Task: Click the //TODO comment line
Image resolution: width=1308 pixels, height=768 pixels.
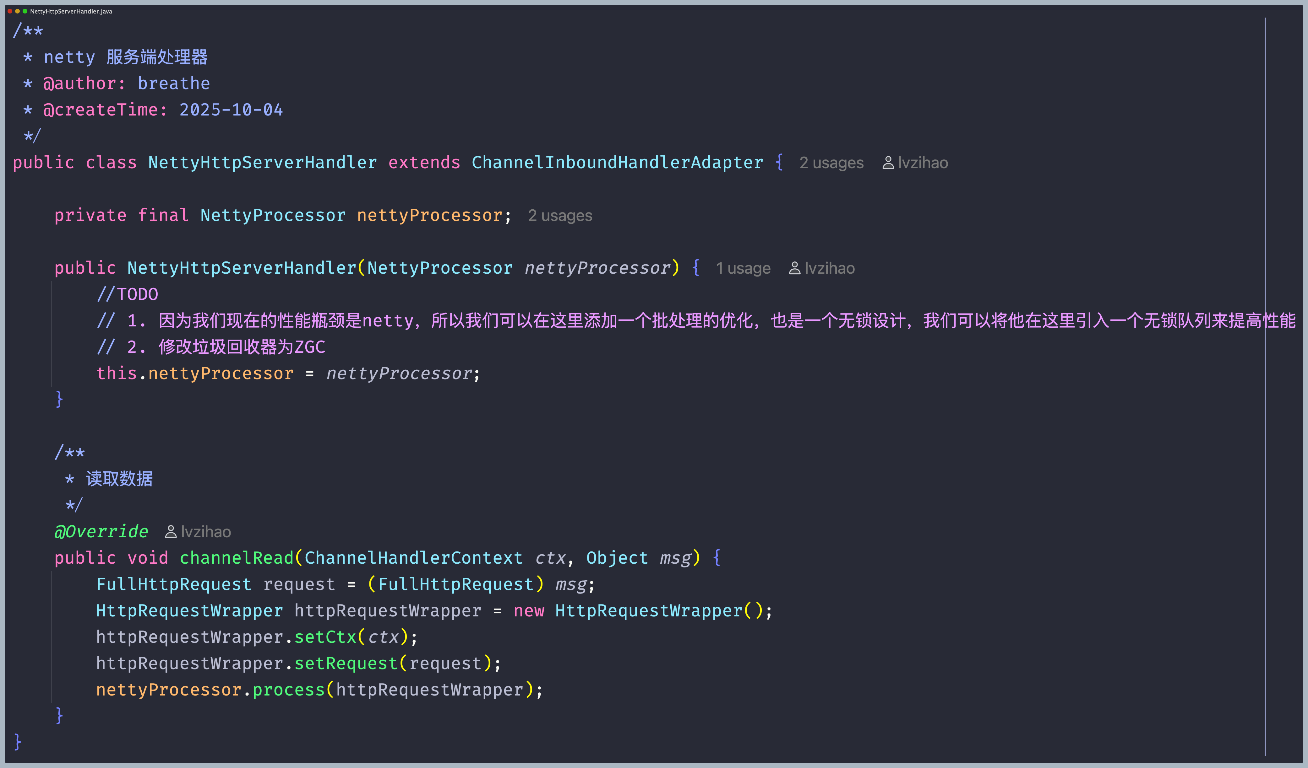Action: click(127, 294)
